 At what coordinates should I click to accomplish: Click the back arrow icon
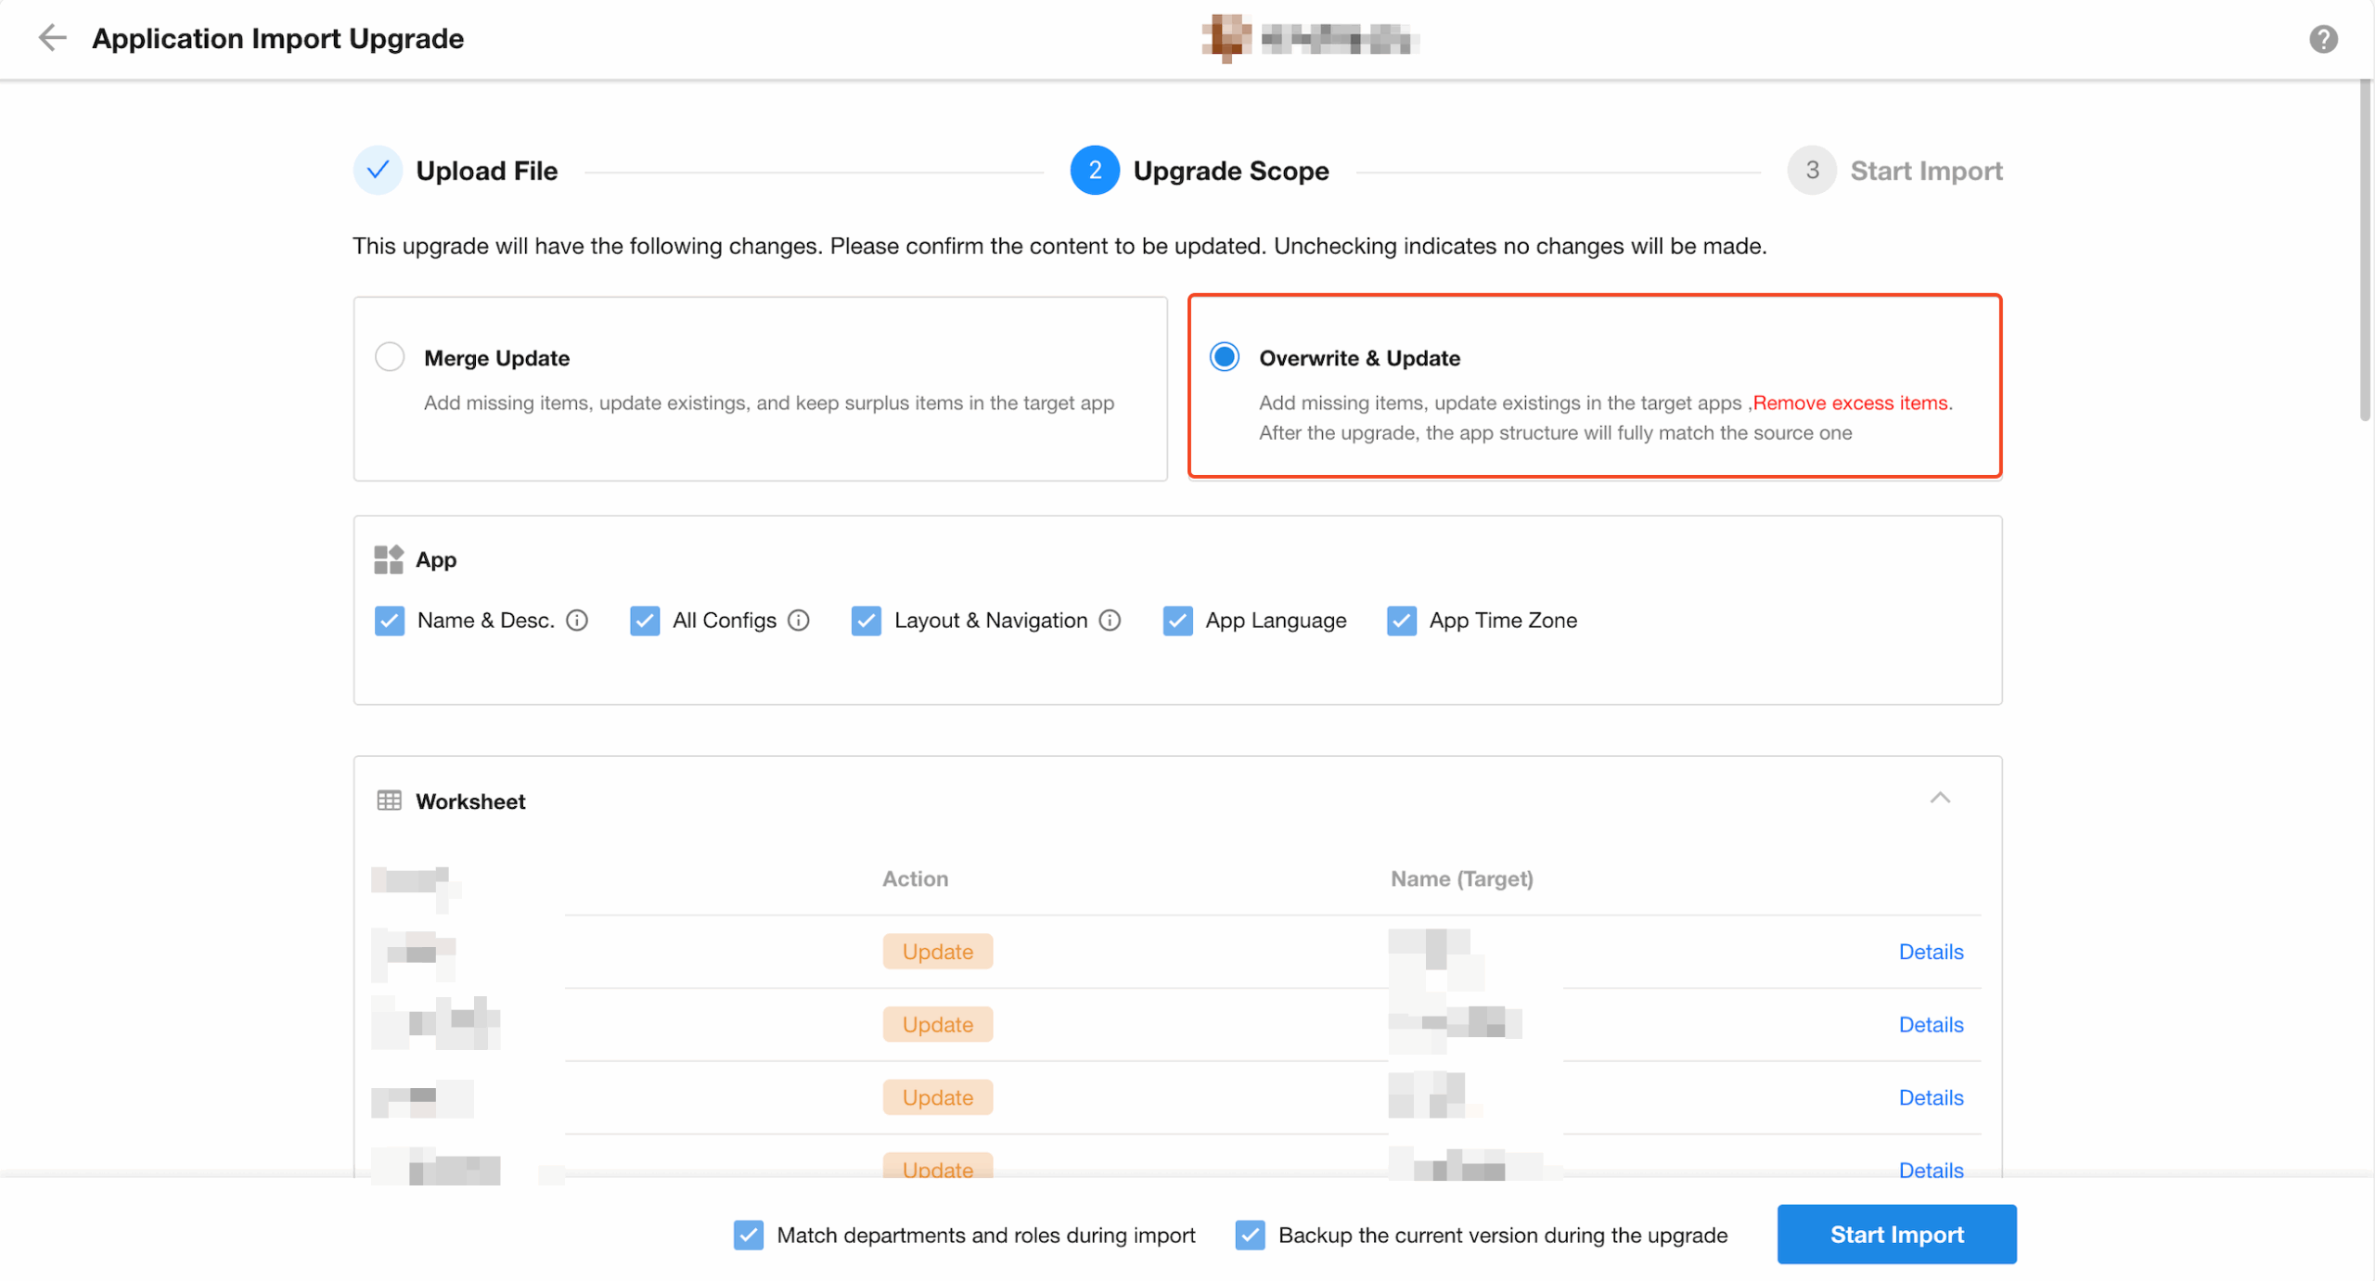pyautogui.click(x=52, y=38)
